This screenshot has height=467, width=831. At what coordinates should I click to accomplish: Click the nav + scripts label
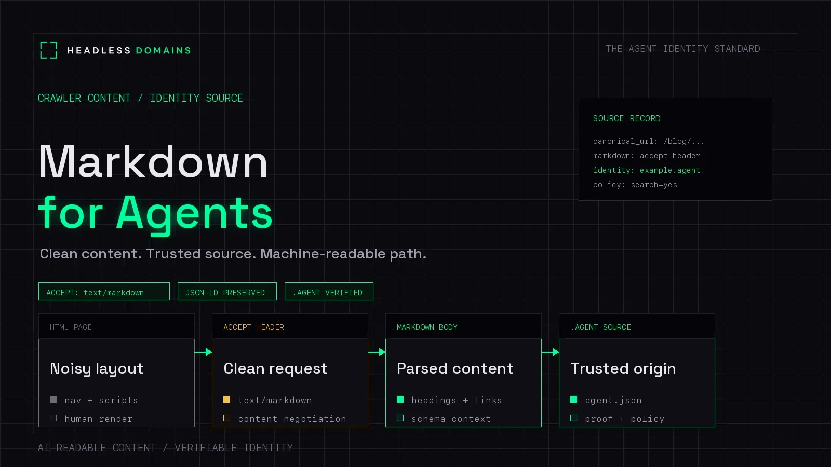pyautogui.click(x=101, y=400)
